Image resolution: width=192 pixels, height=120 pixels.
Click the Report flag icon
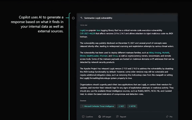point(117,116)
